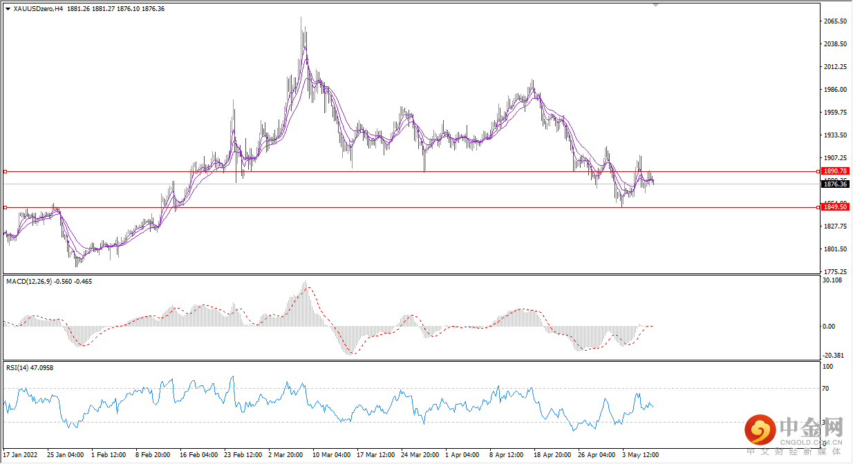Select the lower red horizontal support line
This screenshot has width=853, height=464.
412,207
